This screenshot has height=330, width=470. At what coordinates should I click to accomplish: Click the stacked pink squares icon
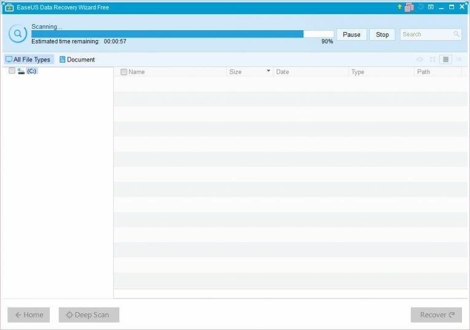pyautogui.click(x=409, y=7)
